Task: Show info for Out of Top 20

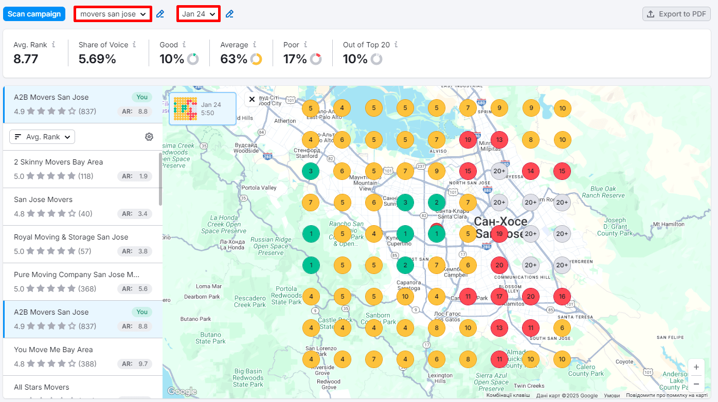Action: tap(396, 45)
